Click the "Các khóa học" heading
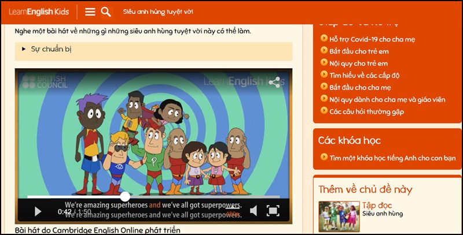 350,140
